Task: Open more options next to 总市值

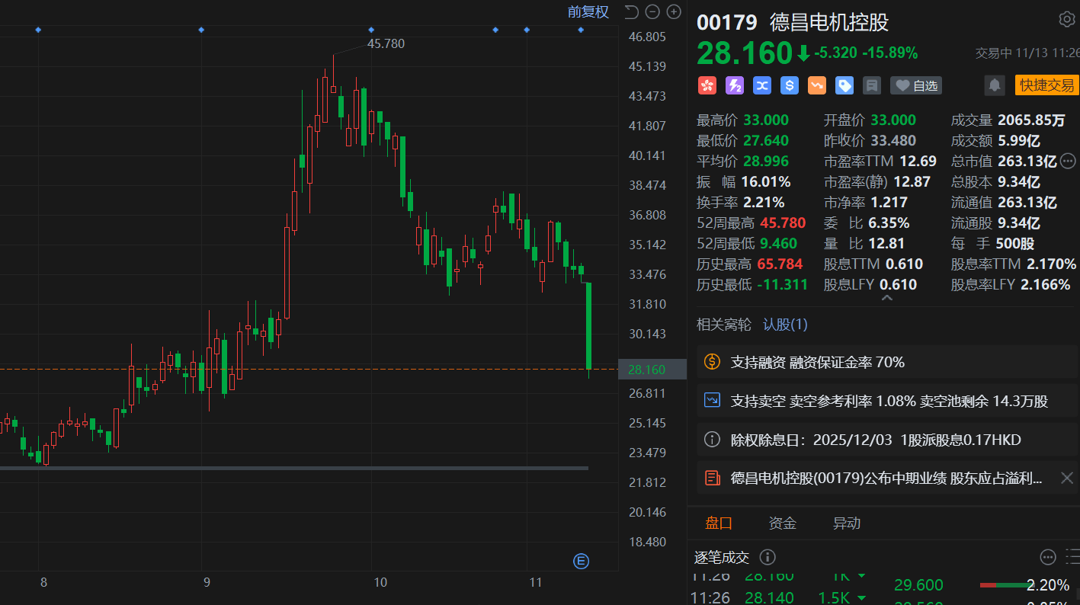Action: [1068, 161]
